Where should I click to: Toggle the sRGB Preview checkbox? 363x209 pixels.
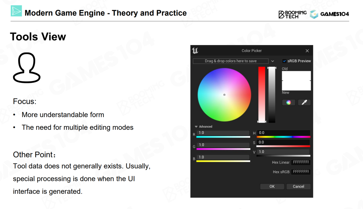click(284, 61)
